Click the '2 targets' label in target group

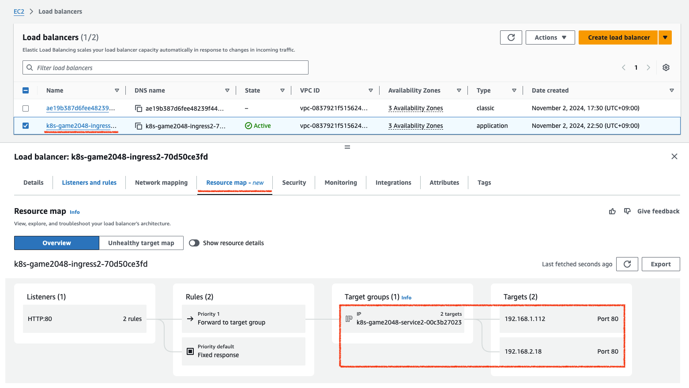pyautogui.click(x=451, y=314)
